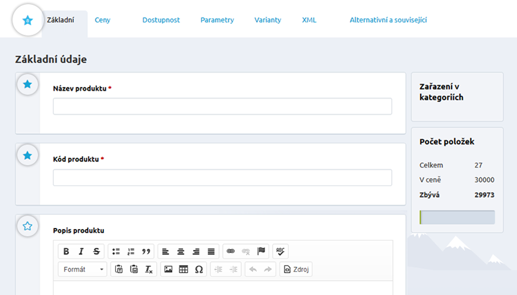Switch to the Dostupnost tab
The width and height of the screenshot is (517, 295).
[x=161, y=20]
